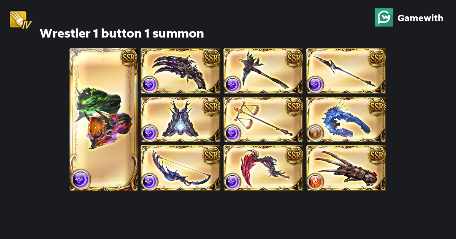
Task: Select the long dark spear weapon card
Action: (x=346, y=71)
